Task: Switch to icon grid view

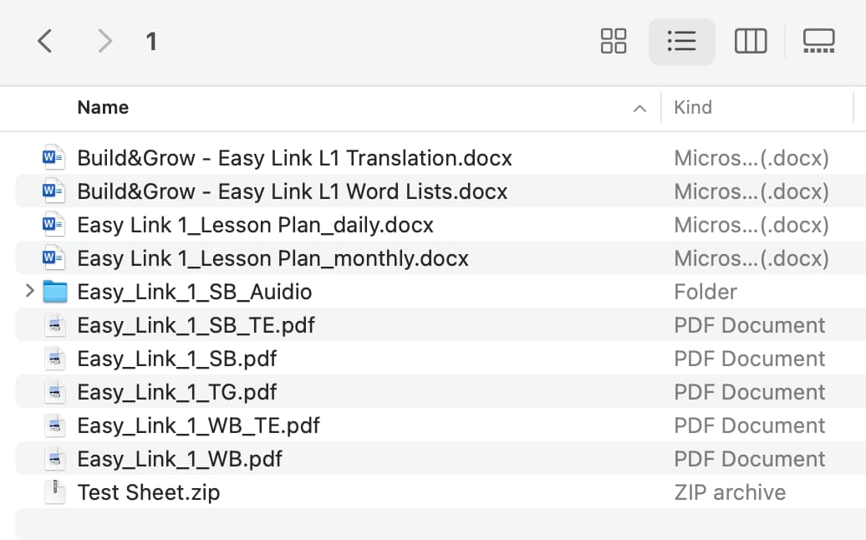Action: pos(613,42)
